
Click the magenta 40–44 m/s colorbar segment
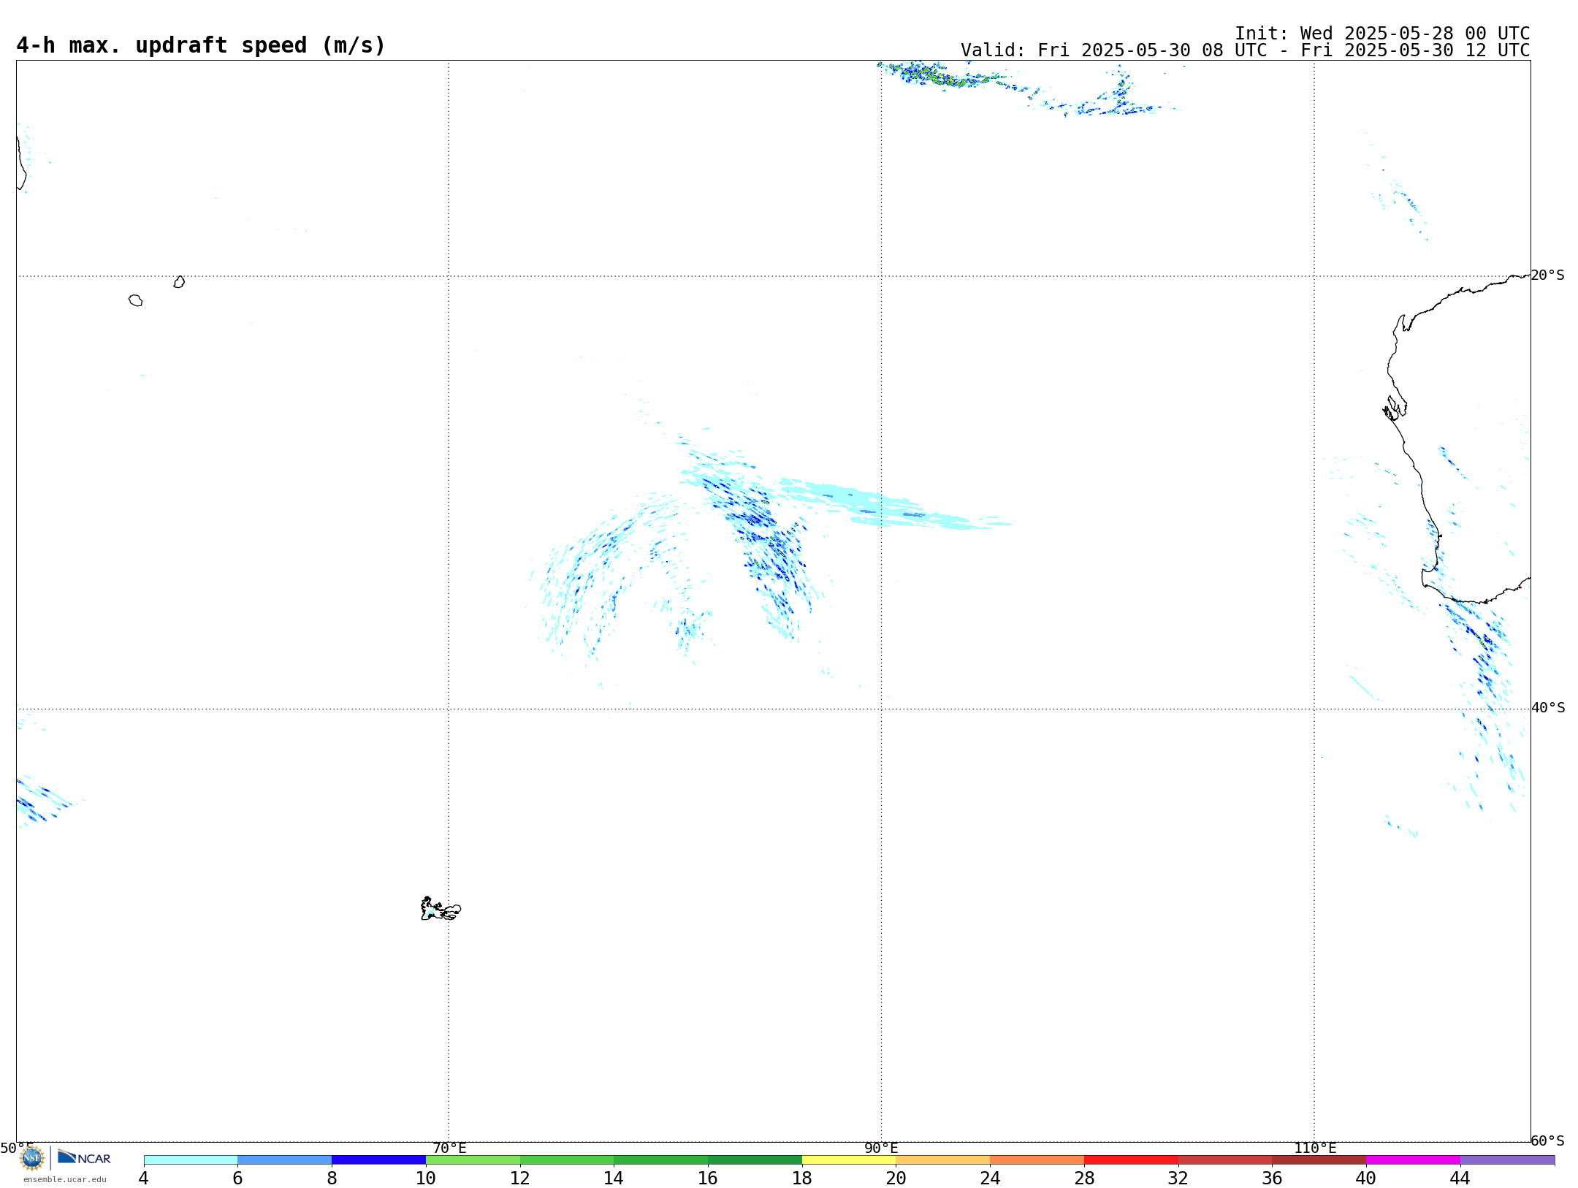click(x=1413, y=1160)
